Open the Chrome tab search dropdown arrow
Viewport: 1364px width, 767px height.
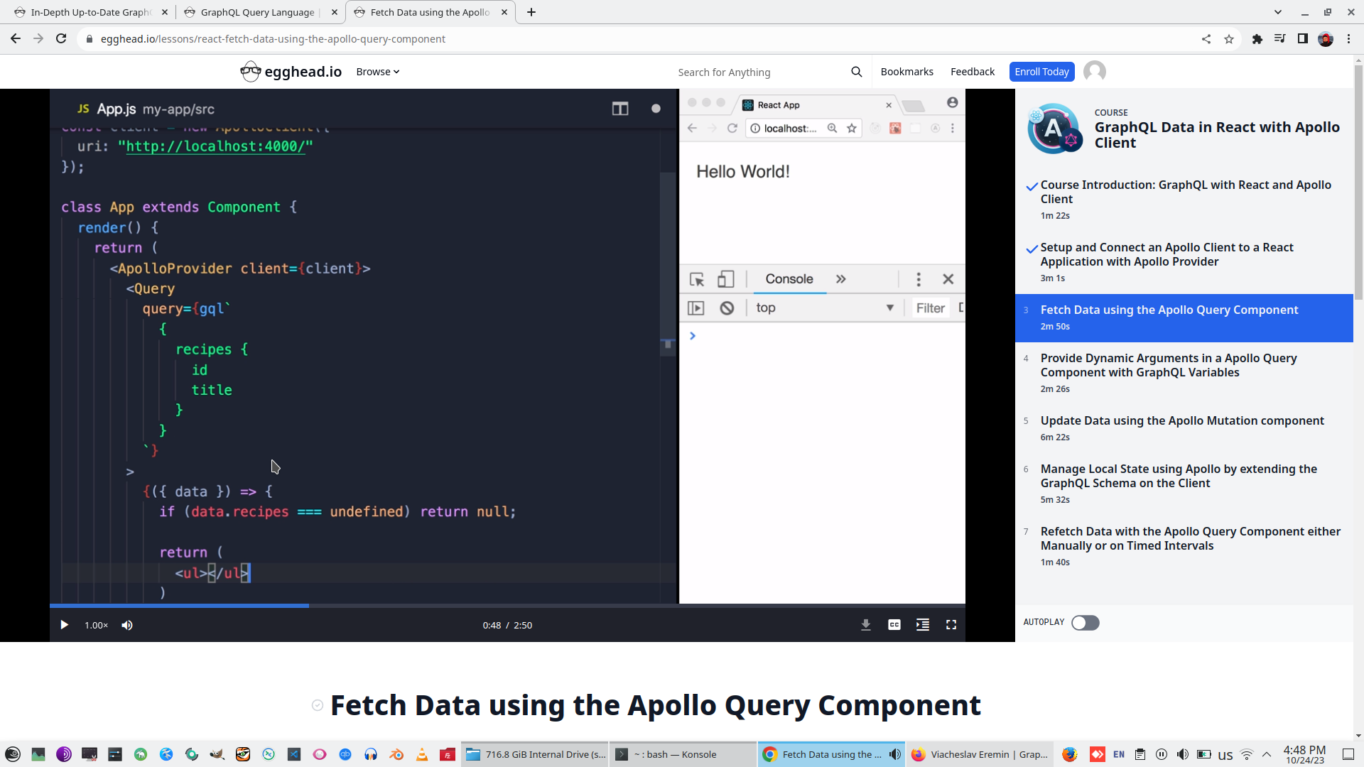[x=1277, y=12]
